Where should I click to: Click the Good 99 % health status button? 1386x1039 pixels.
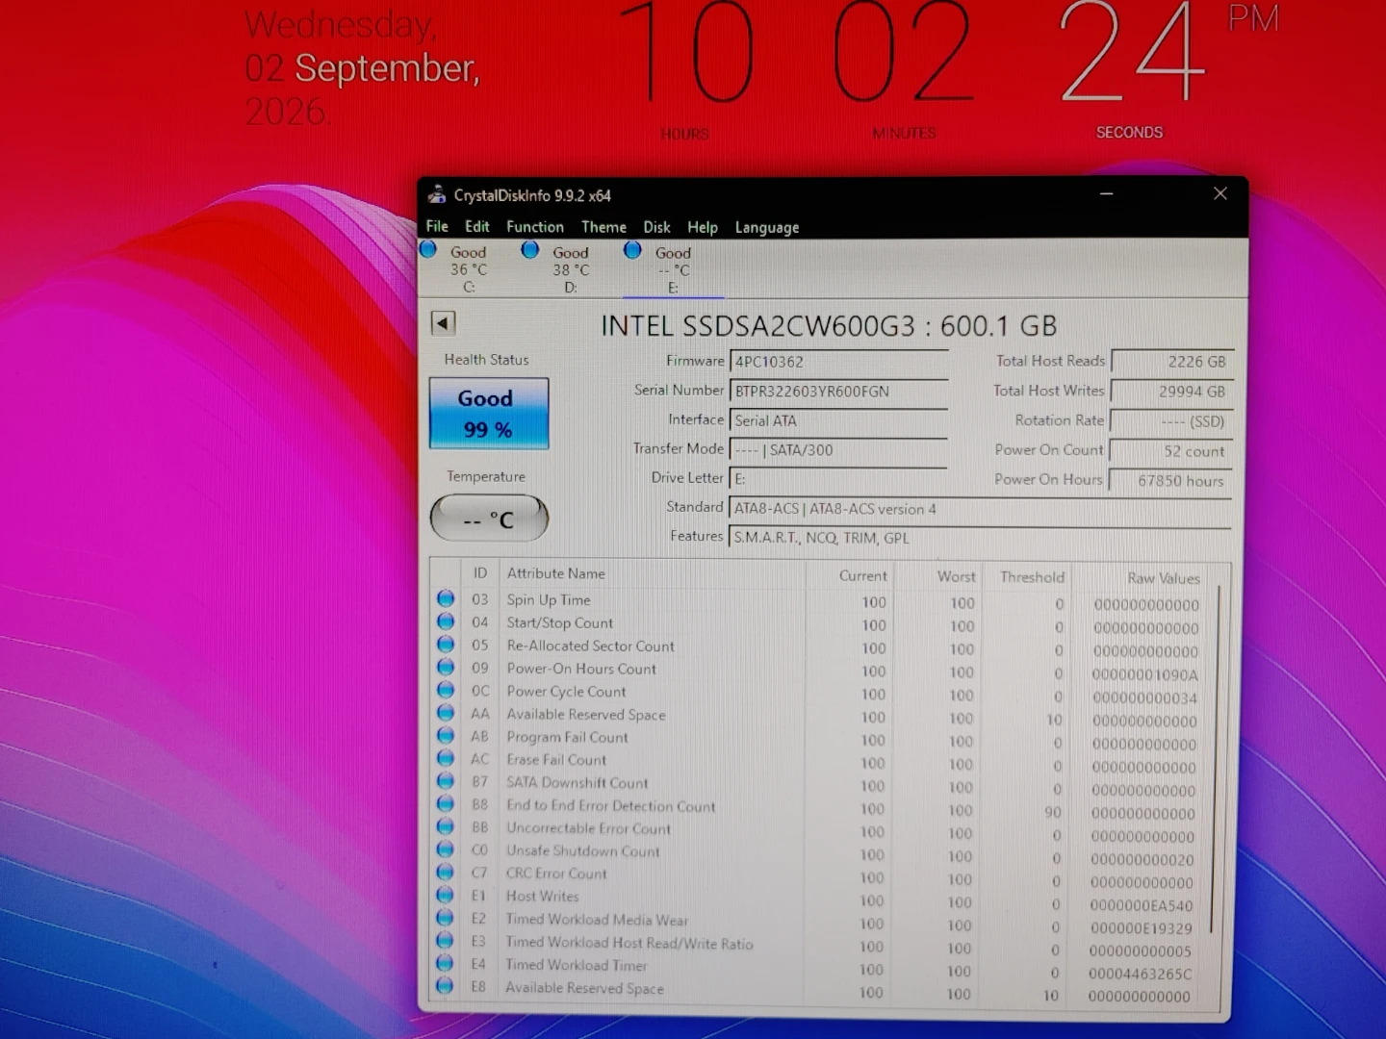tap(488, 413)
